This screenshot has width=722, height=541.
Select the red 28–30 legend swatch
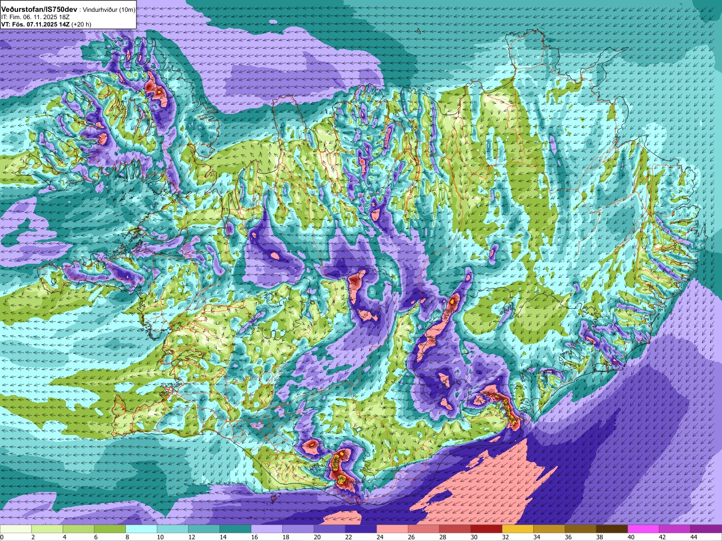(x=455, y=529)
